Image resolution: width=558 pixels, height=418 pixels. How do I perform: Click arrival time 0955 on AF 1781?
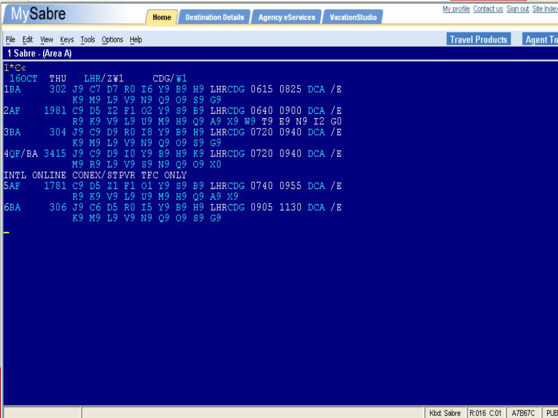coord(290,186)
